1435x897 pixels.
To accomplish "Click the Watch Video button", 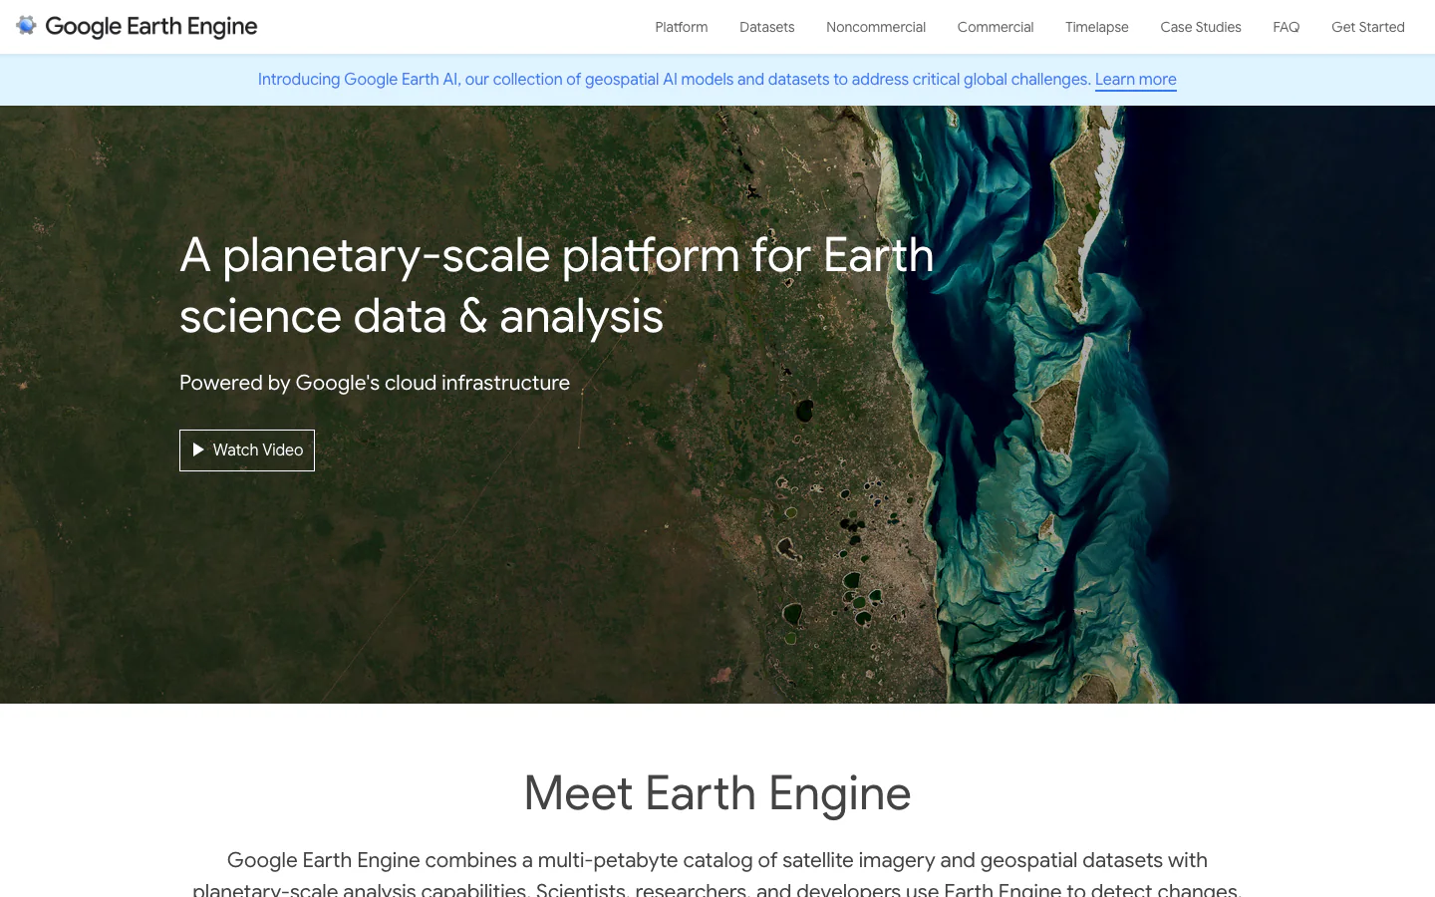I will tap(247, 450).
